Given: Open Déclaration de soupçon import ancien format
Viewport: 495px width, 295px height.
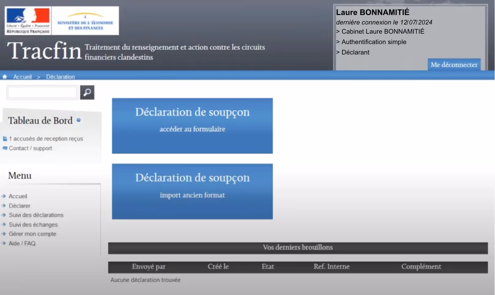Looking at the screenshot, I should click(x=192, y=192).
